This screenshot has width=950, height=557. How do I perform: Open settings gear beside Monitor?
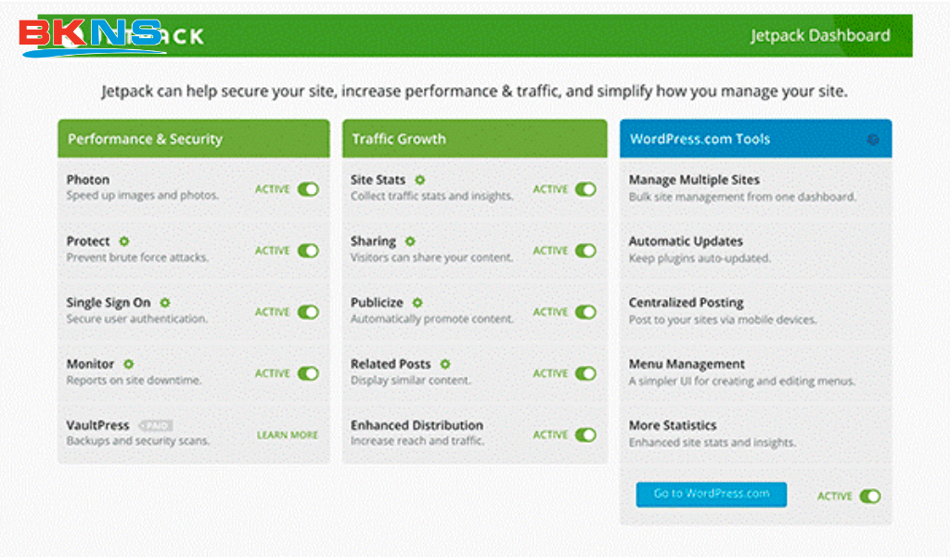pos(128,364)
